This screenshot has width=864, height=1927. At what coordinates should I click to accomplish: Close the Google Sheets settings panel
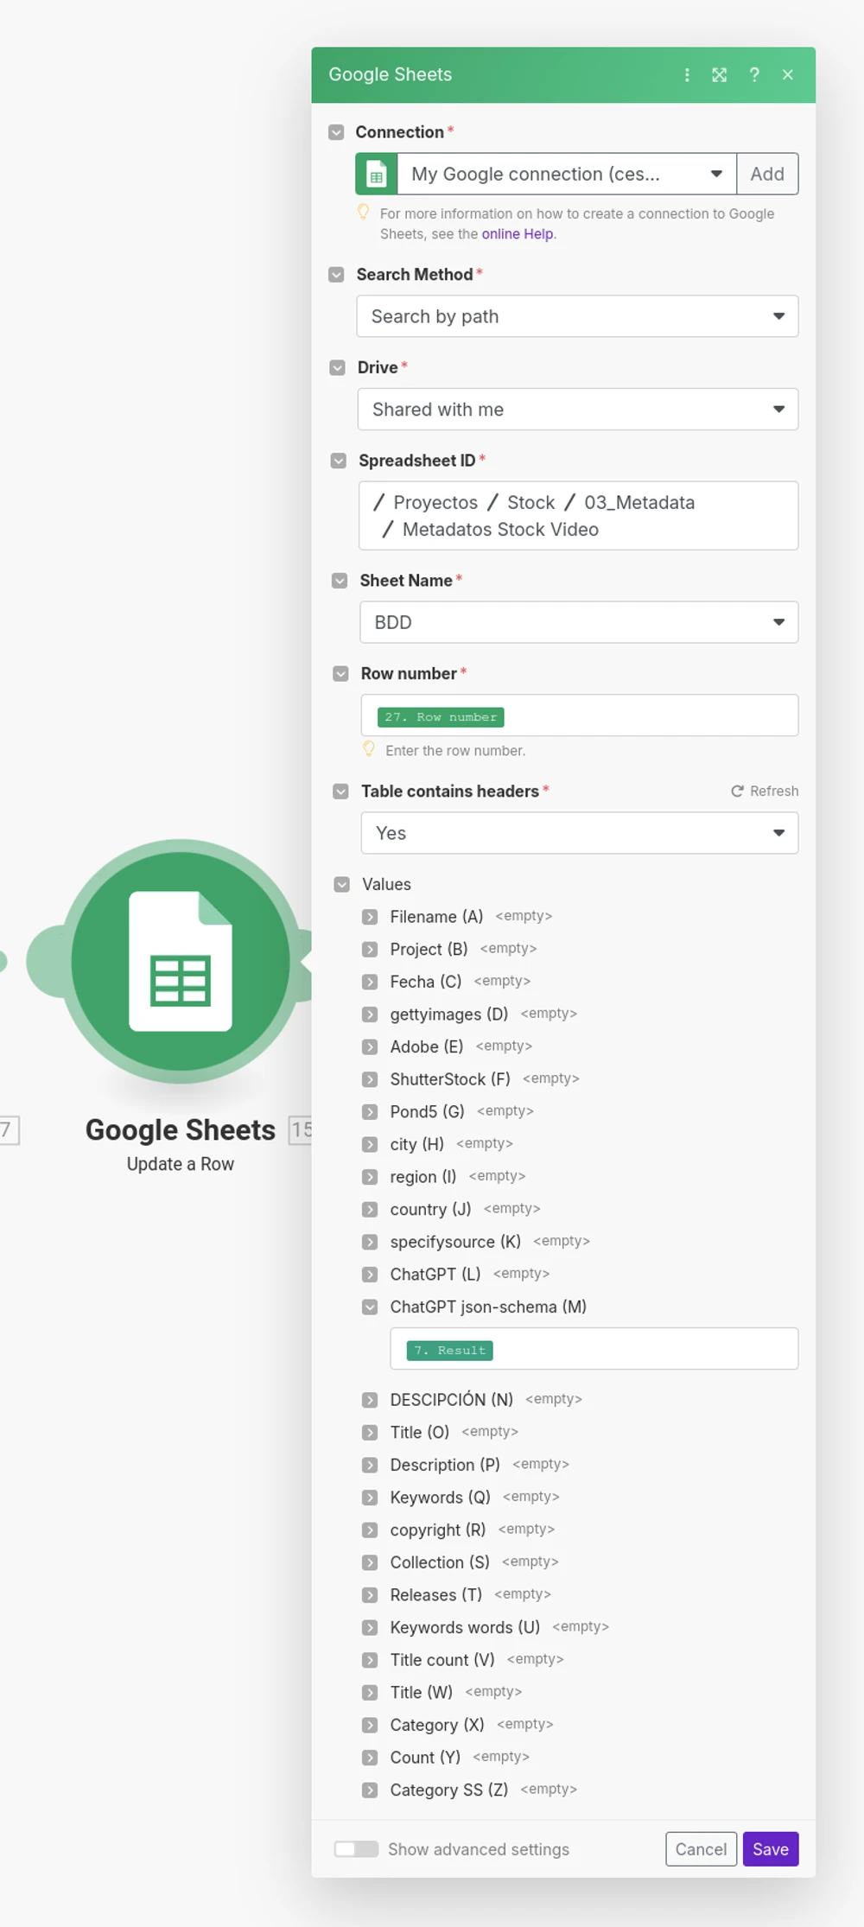[x=788, y=75]
